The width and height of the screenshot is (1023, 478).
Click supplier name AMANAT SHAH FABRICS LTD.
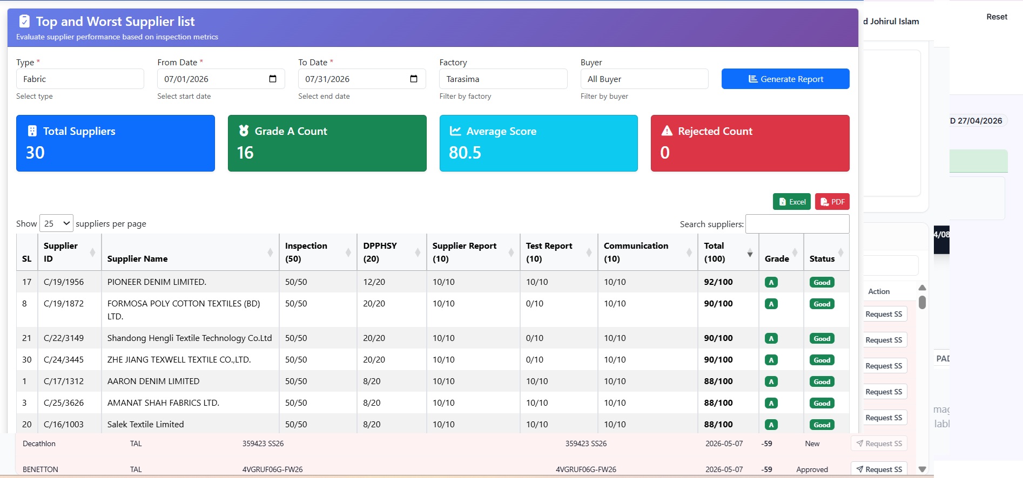click(x=163, y=402)
